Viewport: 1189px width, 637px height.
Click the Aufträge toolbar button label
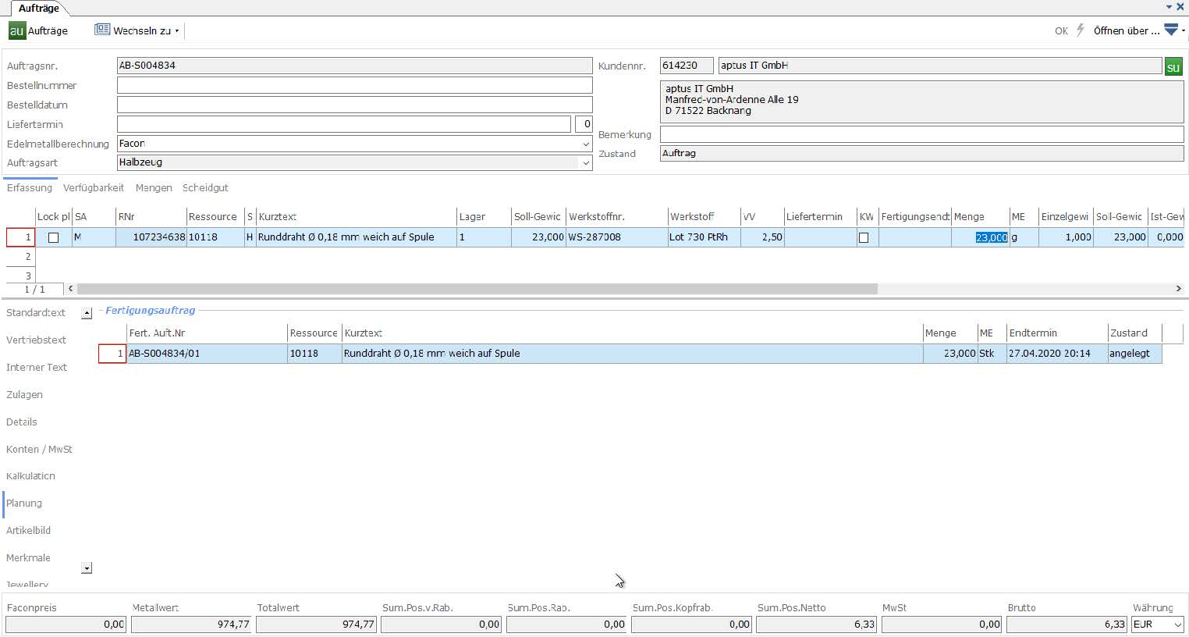[48, 31]
